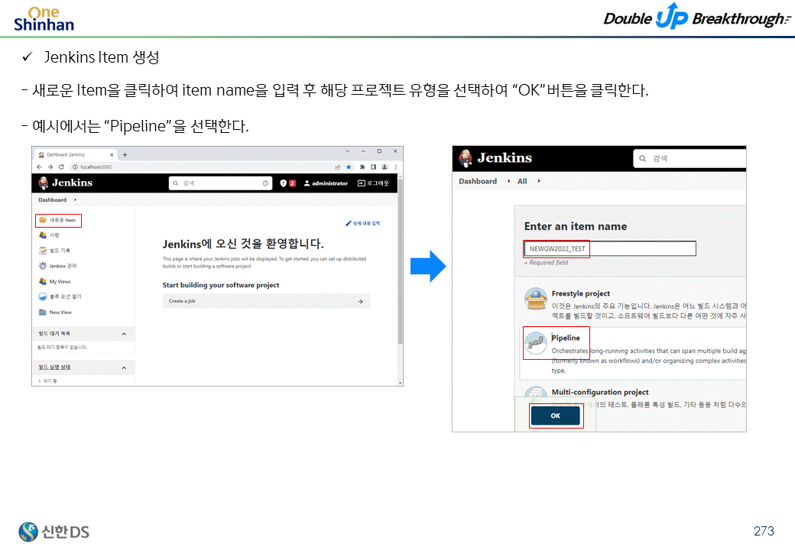Viewport: 795px width, 550px height.
Task: Click the blue bookmark star in the address bar
Action: click(x=349, y=167)
